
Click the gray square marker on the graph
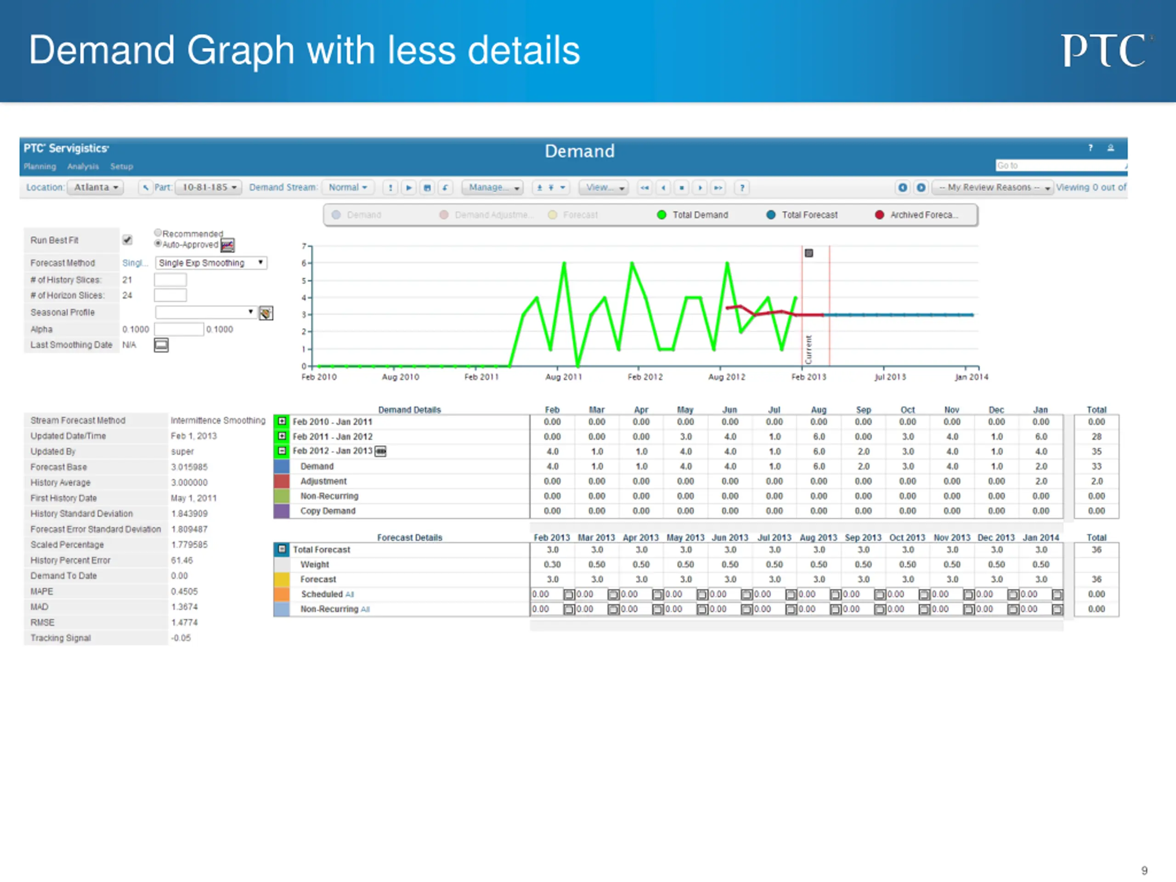click(808, 253)
